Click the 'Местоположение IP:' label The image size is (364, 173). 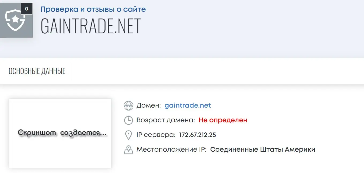coord(171,150)
